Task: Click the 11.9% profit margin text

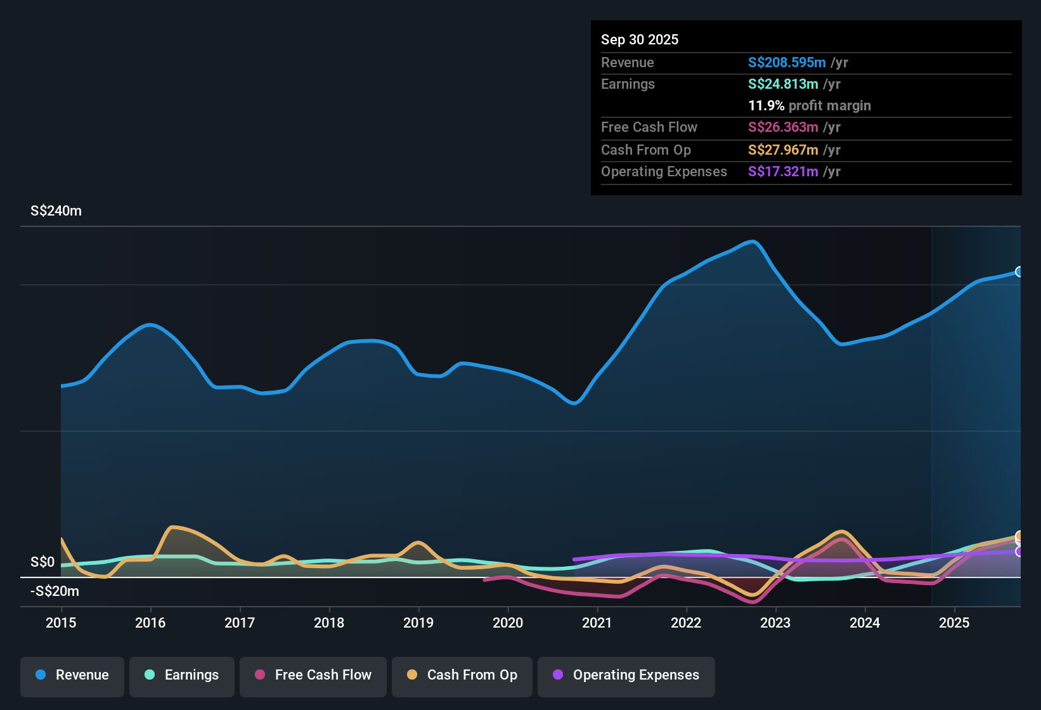Action: [810, 105]
